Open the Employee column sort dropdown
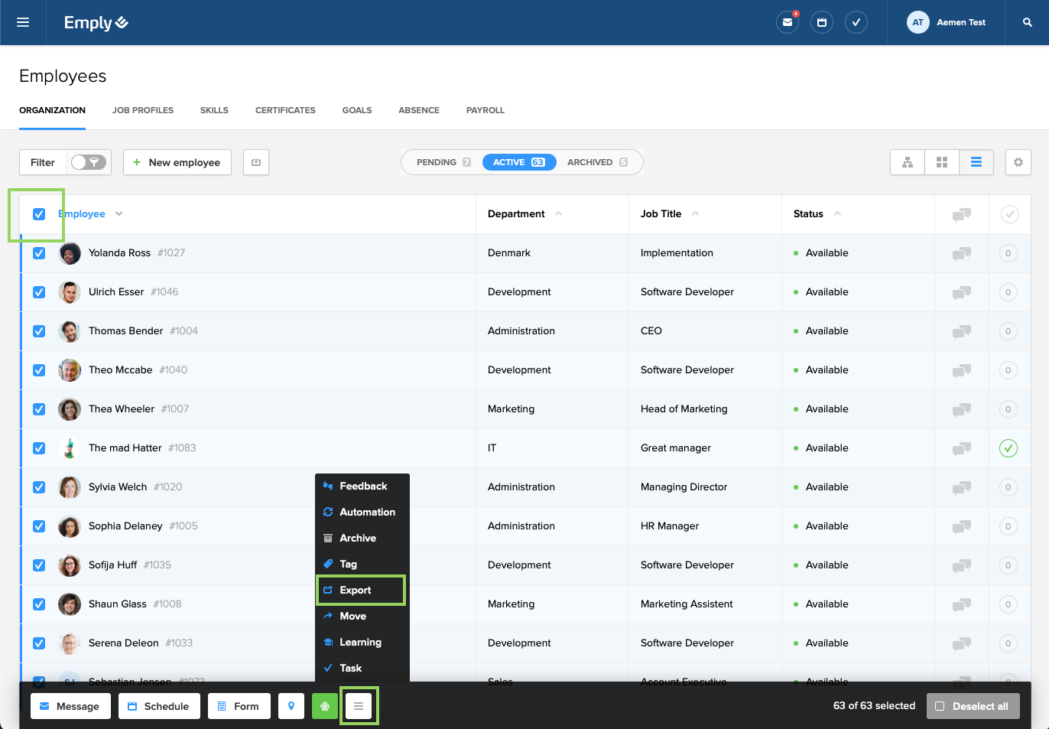This screenshot has width=1049, height=729. point(119,214)
